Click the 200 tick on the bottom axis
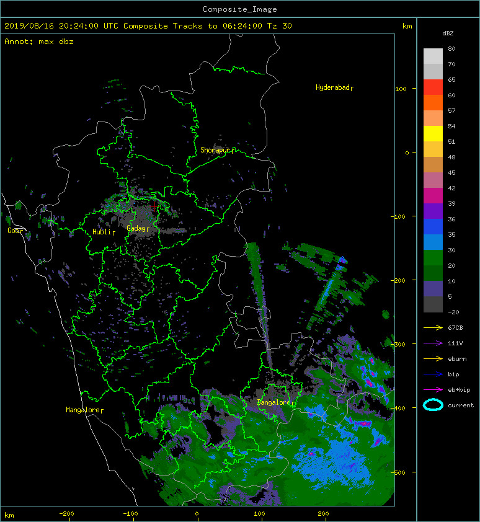The width and height of the screenshot is (480, 522). pos(323,514)
